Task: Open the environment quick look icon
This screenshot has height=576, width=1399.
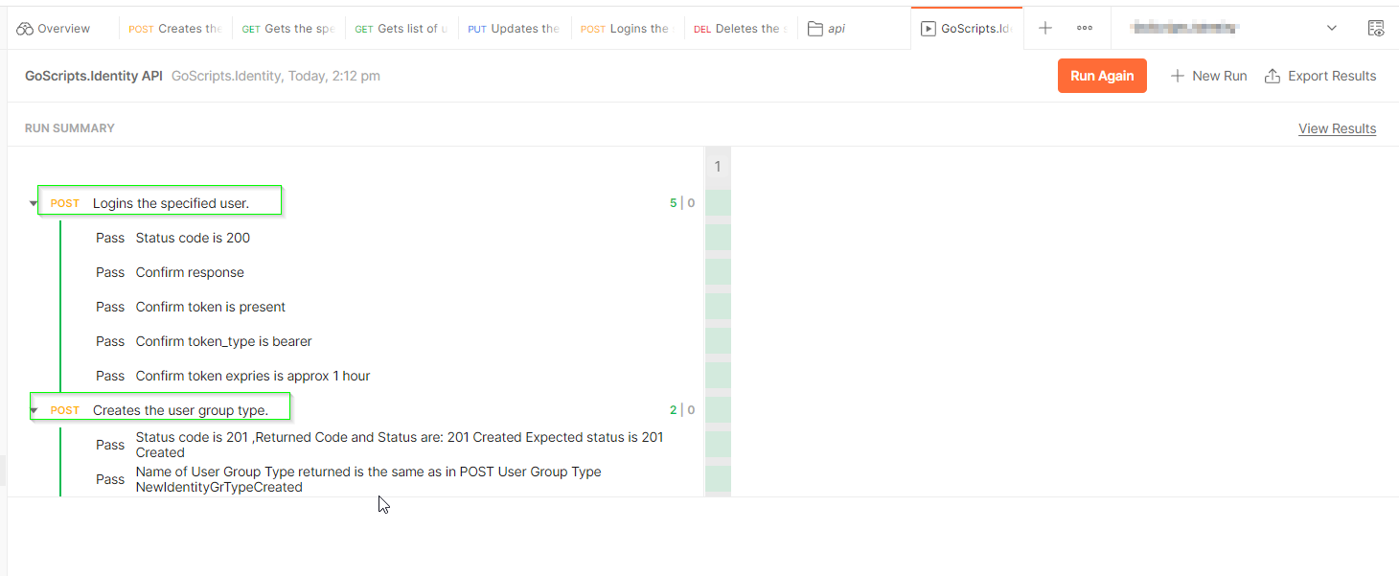Action: click(x=1375, y=29)
